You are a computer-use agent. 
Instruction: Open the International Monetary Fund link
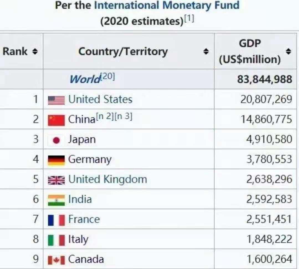point(167,6)
